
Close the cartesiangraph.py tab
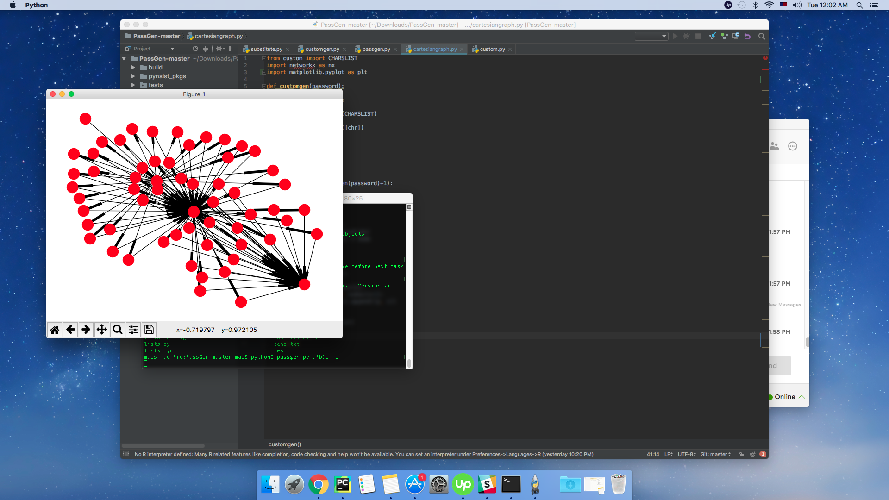pos(462,50)
